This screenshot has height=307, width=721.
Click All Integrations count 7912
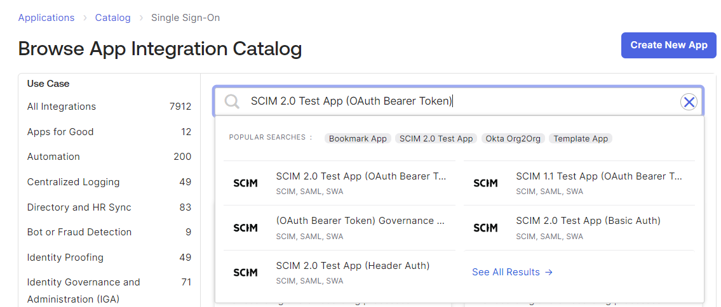click(x=180, y=107)
